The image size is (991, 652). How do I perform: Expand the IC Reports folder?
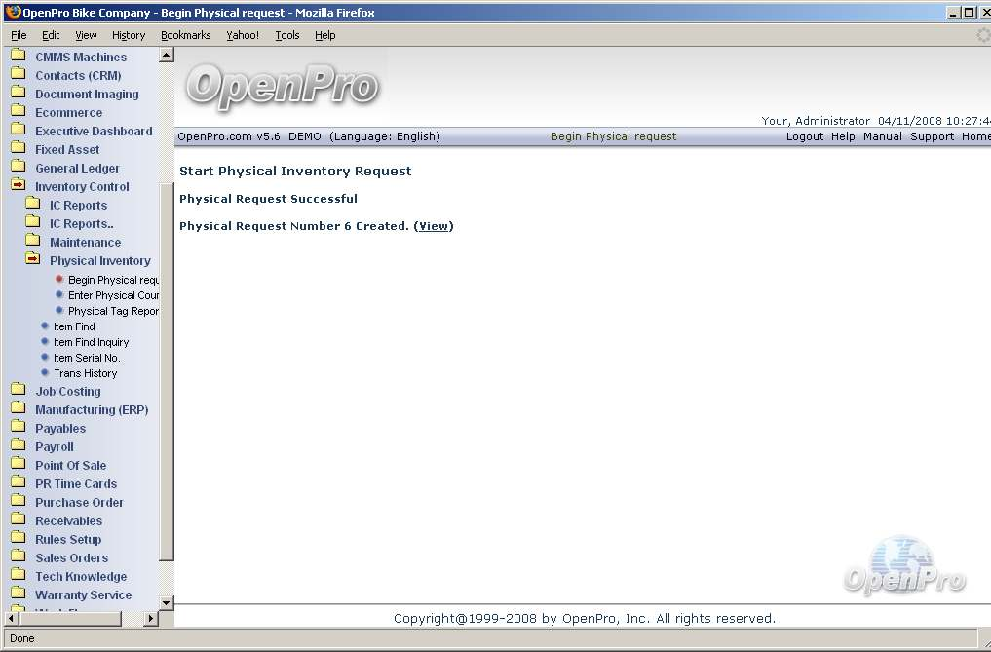[x=78, y=206]
